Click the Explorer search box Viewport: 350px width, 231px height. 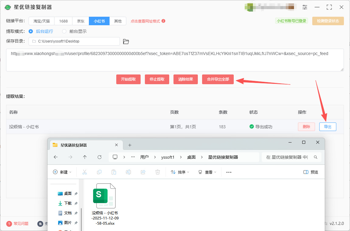292,157
